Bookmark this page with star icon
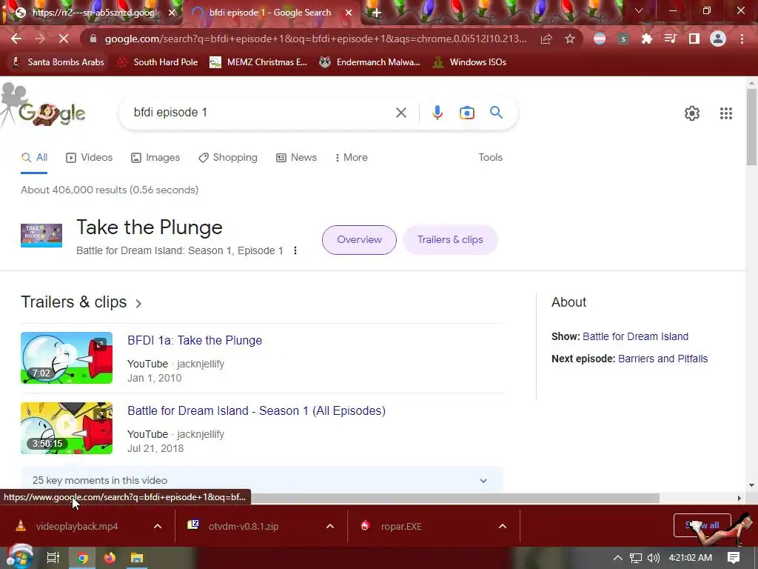The height and width of the screenshot is (569, 758). [x=570, y=39]
